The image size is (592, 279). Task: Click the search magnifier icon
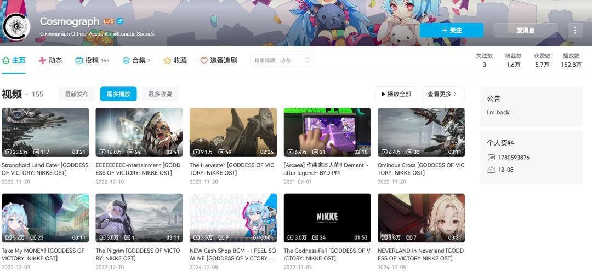308,61
